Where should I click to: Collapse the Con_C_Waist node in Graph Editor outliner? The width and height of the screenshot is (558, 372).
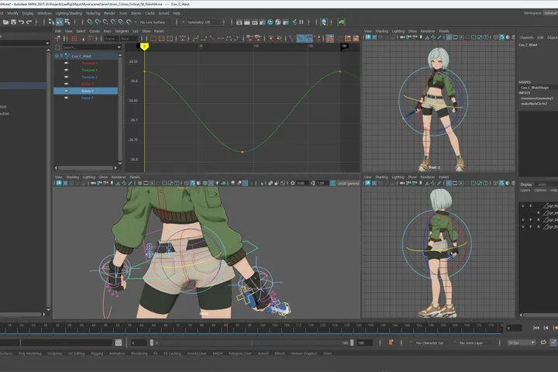[57, 56]
